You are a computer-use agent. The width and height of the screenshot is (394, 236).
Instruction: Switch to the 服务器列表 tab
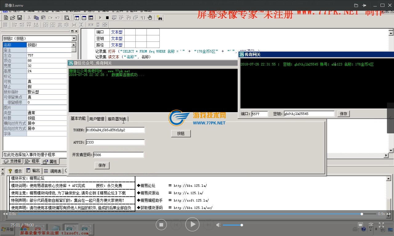coord(117,119)
